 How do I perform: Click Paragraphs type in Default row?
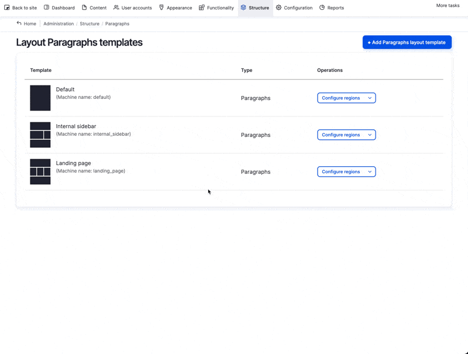coord(256,98)
